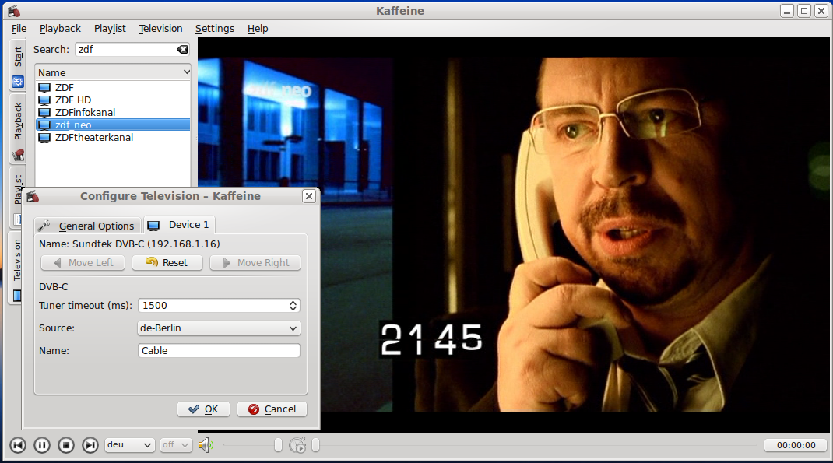The height and width of the screenshot is (463, 833).
Task: Click the playback seek slider handle
Action: 315,445
